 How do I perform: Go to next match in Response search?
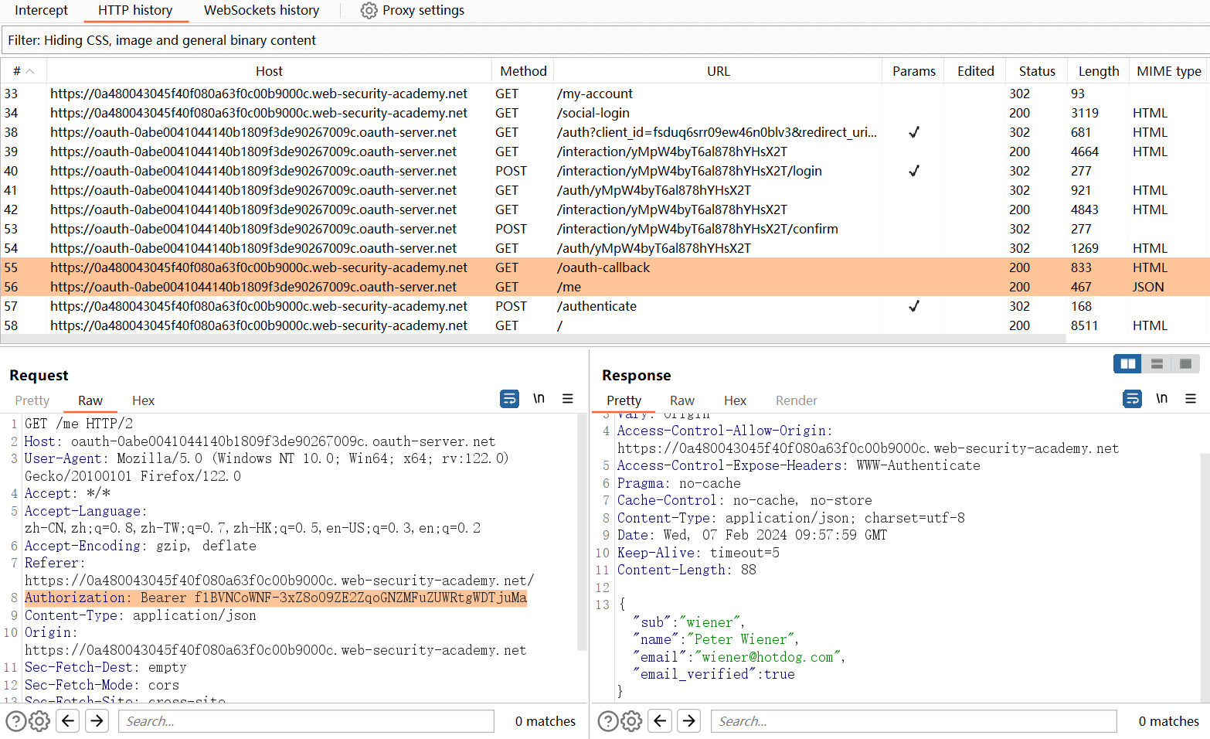pos(688,721)
